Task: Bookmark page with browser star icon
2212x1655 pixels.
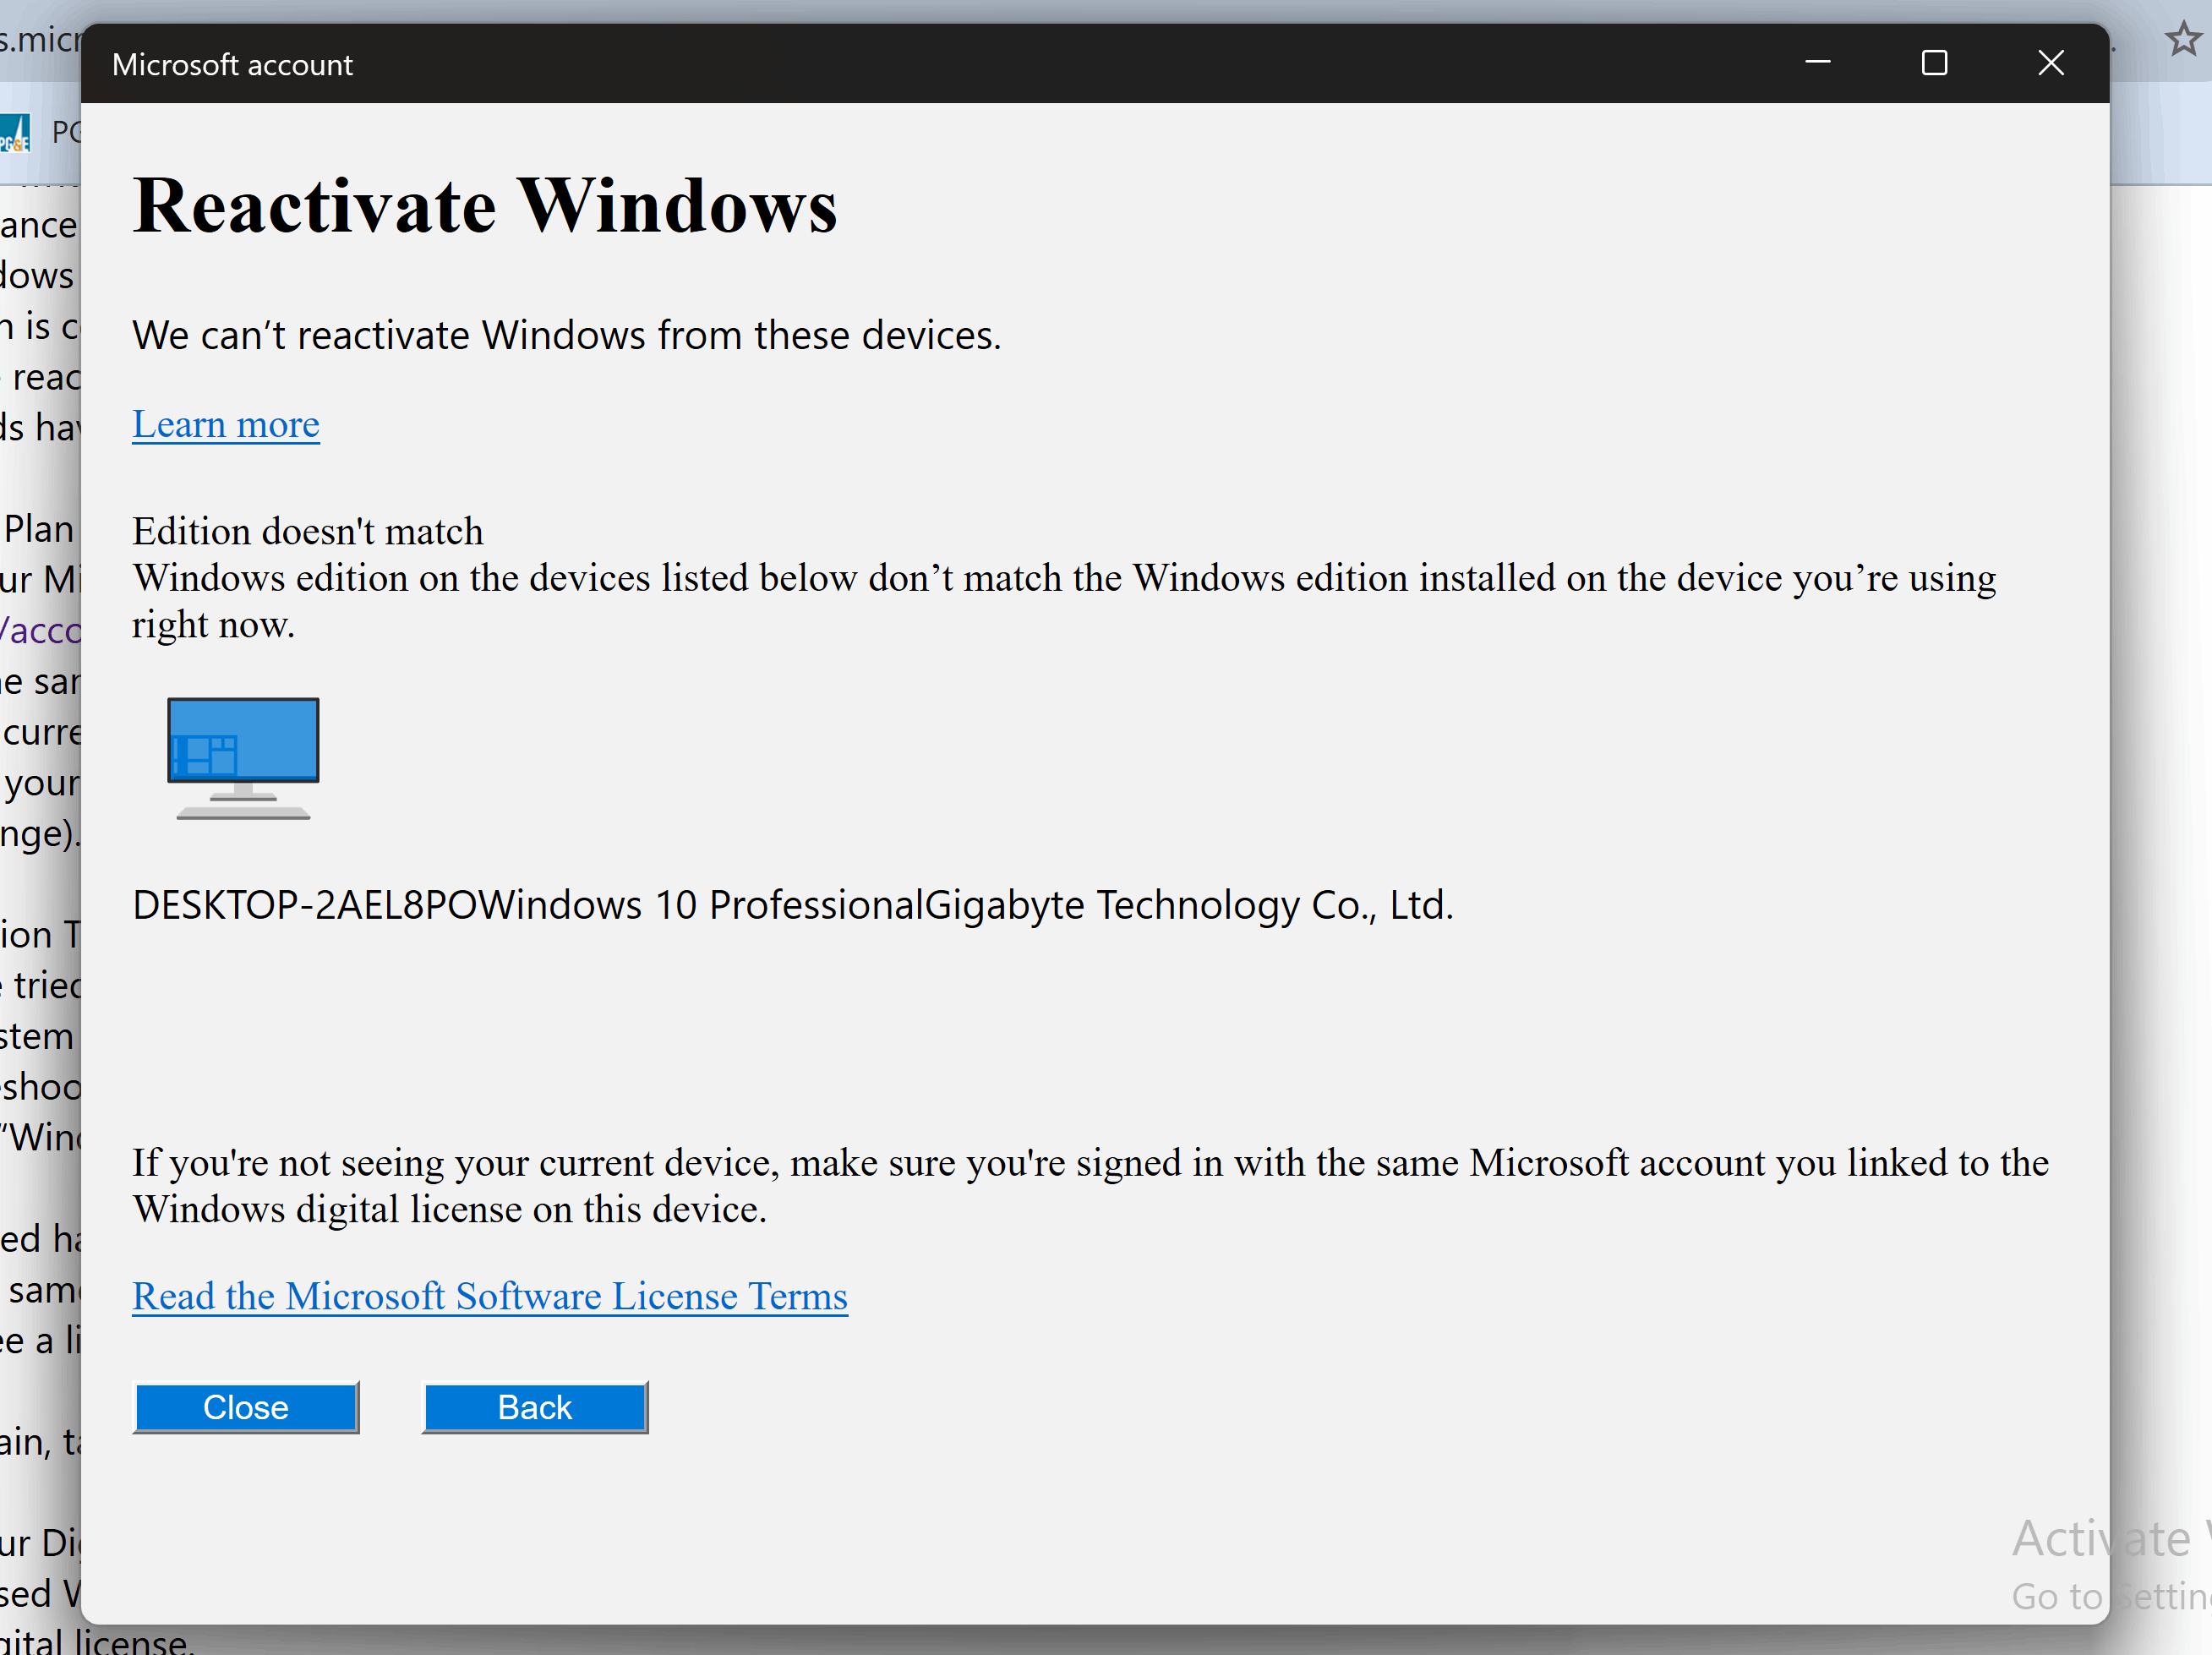Action: (2182, 40)
